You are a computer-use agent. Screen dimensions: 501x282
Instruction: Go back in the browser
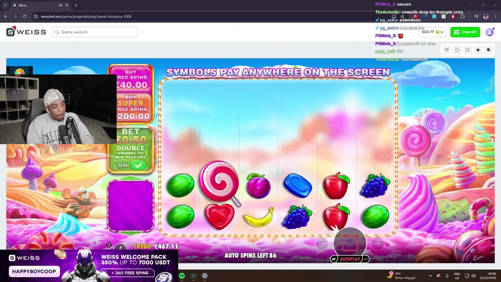pyautogui.click(x=5, y=16)
